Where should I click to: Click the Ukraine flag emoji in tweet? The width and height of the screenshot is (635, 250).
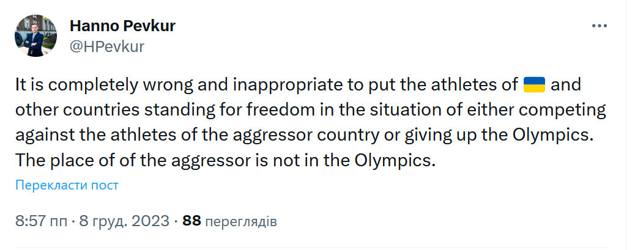pyautogui.click(x=535, y=85)
